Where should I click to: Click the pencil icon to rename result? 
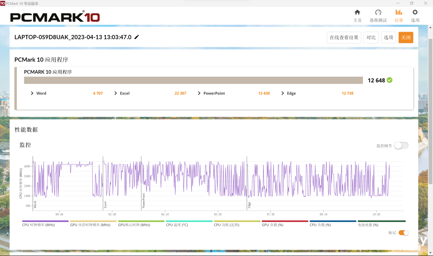[x=137, y=37]
